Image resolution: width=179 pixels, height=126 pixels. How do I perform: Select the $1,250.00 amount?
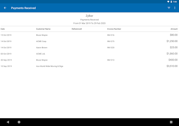pos(172,41)
